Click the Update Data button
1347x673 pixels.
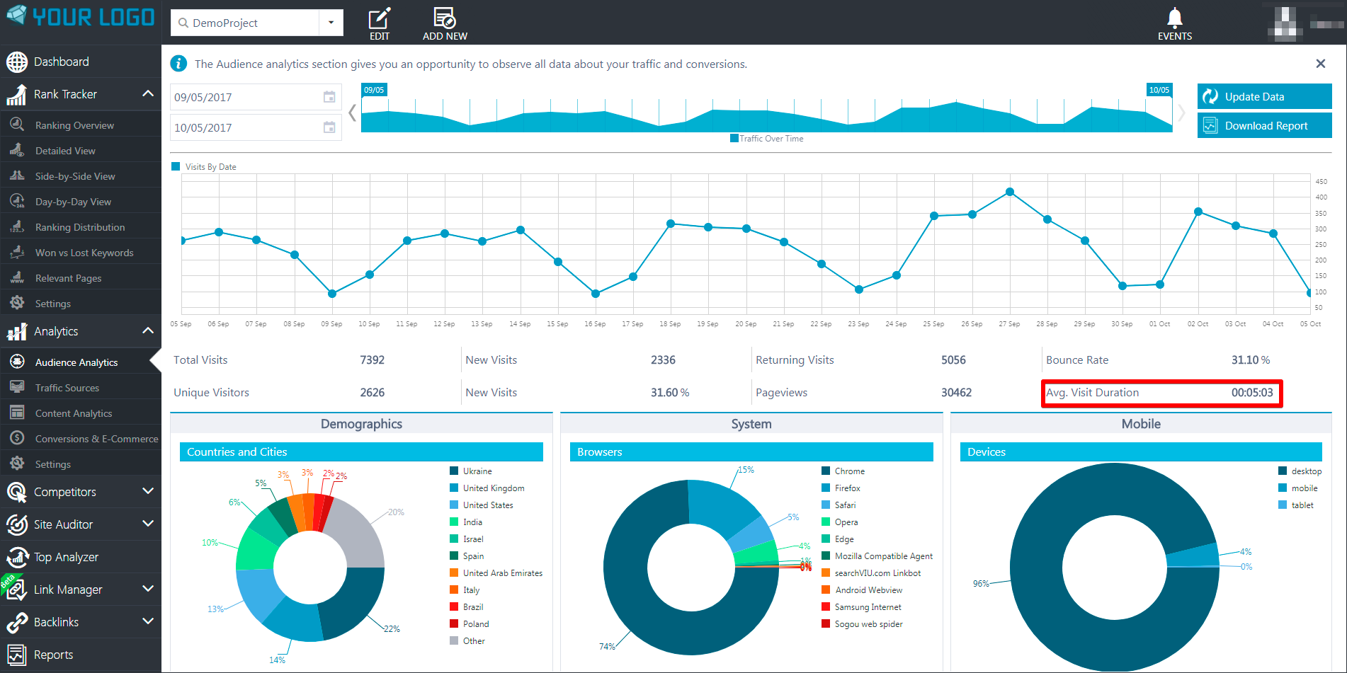pos(1264,97)
